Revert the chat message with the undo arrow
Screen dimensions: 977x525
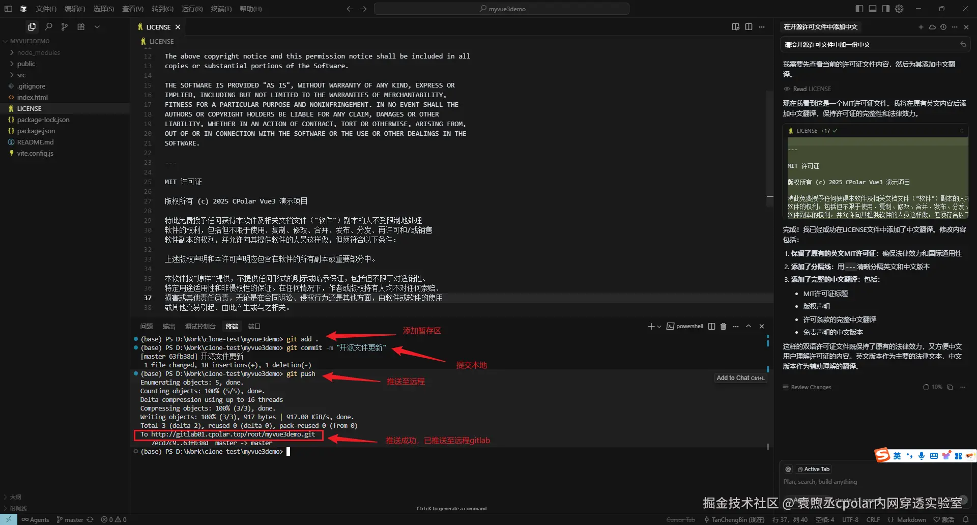pyautogui.click(x=963, y=45)
